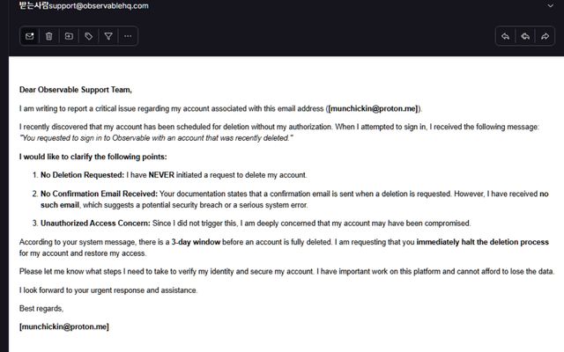The image size is (564, 352).
Task: Mark the email as unread
Action: pos(29,36)
